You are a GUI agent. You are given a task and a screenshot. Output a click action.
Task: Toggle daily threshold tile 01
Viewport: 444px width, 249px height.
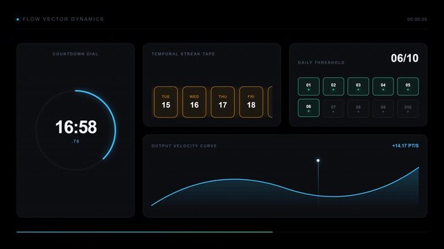[x=309, y=86]
